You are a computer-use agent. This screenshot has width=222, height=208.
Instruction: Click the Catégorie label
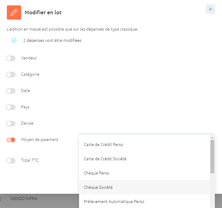pyautogui.click(x=30, y=74)
